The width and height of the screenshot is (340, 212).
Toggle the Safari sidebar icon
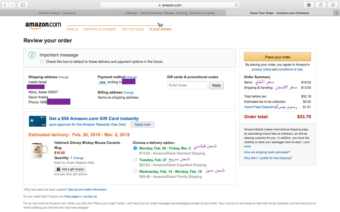(23, 5)
